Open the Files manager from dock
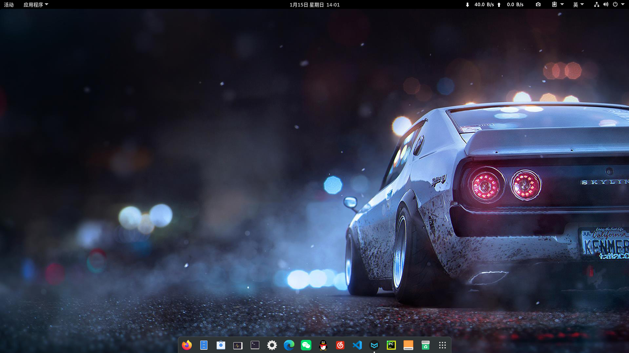The height and width of the screenshot is (353, 629). pyautogui.click(x=204, y=345)
